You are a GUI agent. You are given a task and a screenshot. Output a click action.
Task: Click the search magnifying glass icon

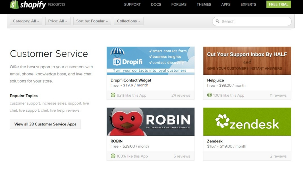218,21
